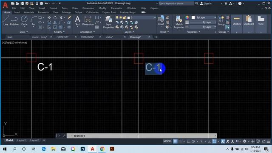272x153 pixels.
Task: Switch to the shabu drawing tab
Action: coord(109,37)
